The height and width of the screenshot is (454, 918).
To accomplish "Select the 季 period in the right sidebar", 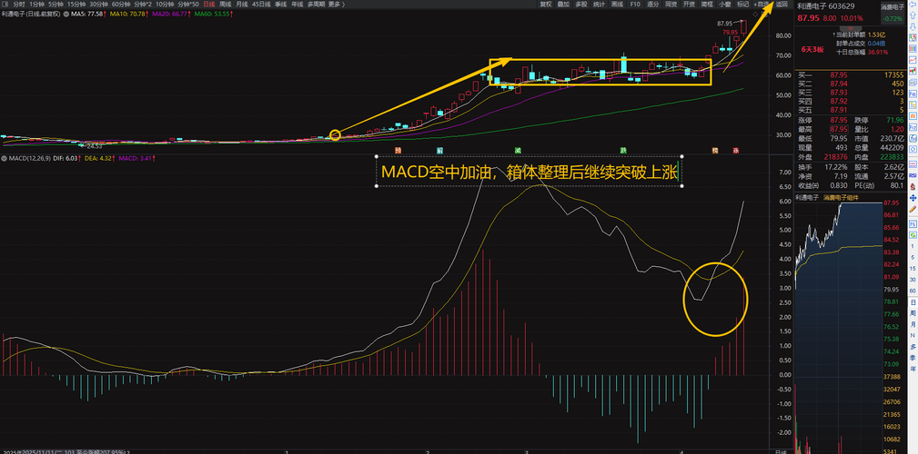I will coord(913,357).
